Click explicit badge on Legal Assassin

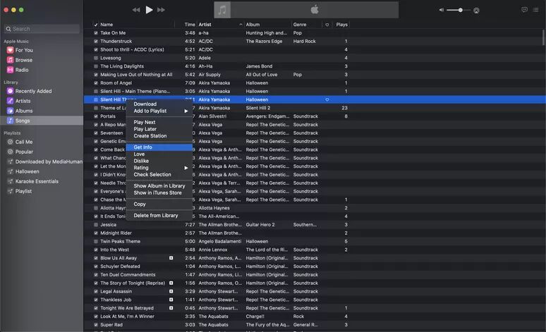point(171,291)
